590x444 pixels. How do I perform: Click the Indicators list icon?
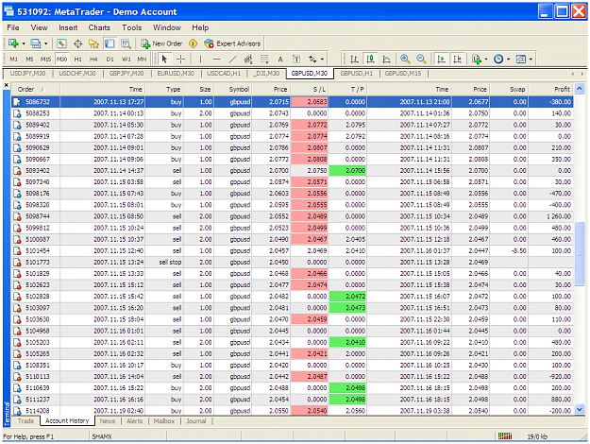click(x=477, y=60)
